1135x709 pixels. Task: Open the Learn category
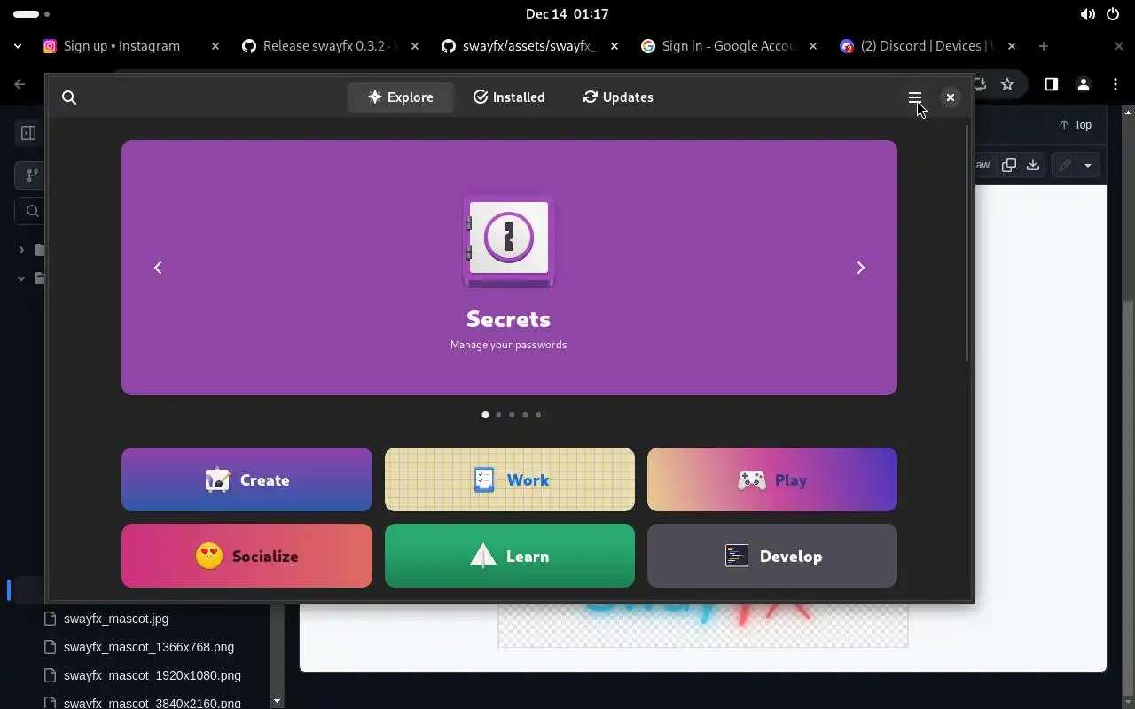(x=510, y=556)
